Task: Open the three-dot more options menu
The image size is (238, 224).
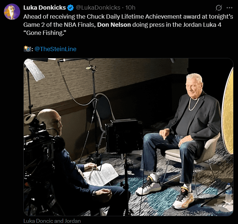Action: 229,8
